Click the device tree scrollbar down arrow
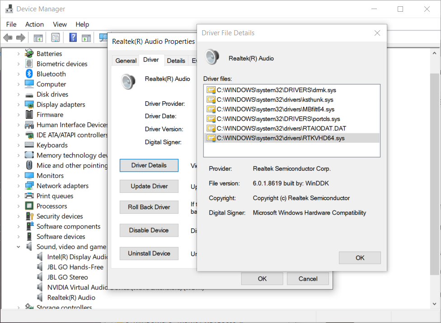Viewport: 441px width, 323px height. coord(435,304)
